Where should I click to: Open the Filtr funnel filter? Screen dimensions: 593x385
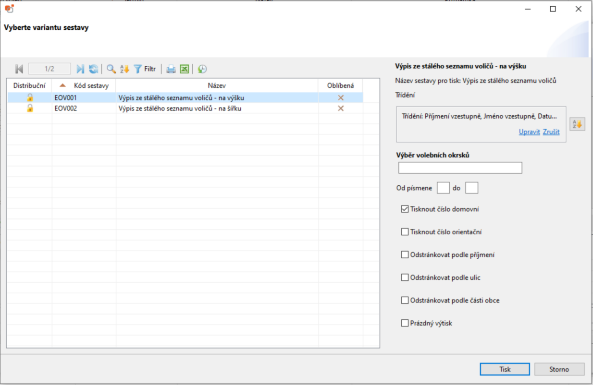pos(145,69)
